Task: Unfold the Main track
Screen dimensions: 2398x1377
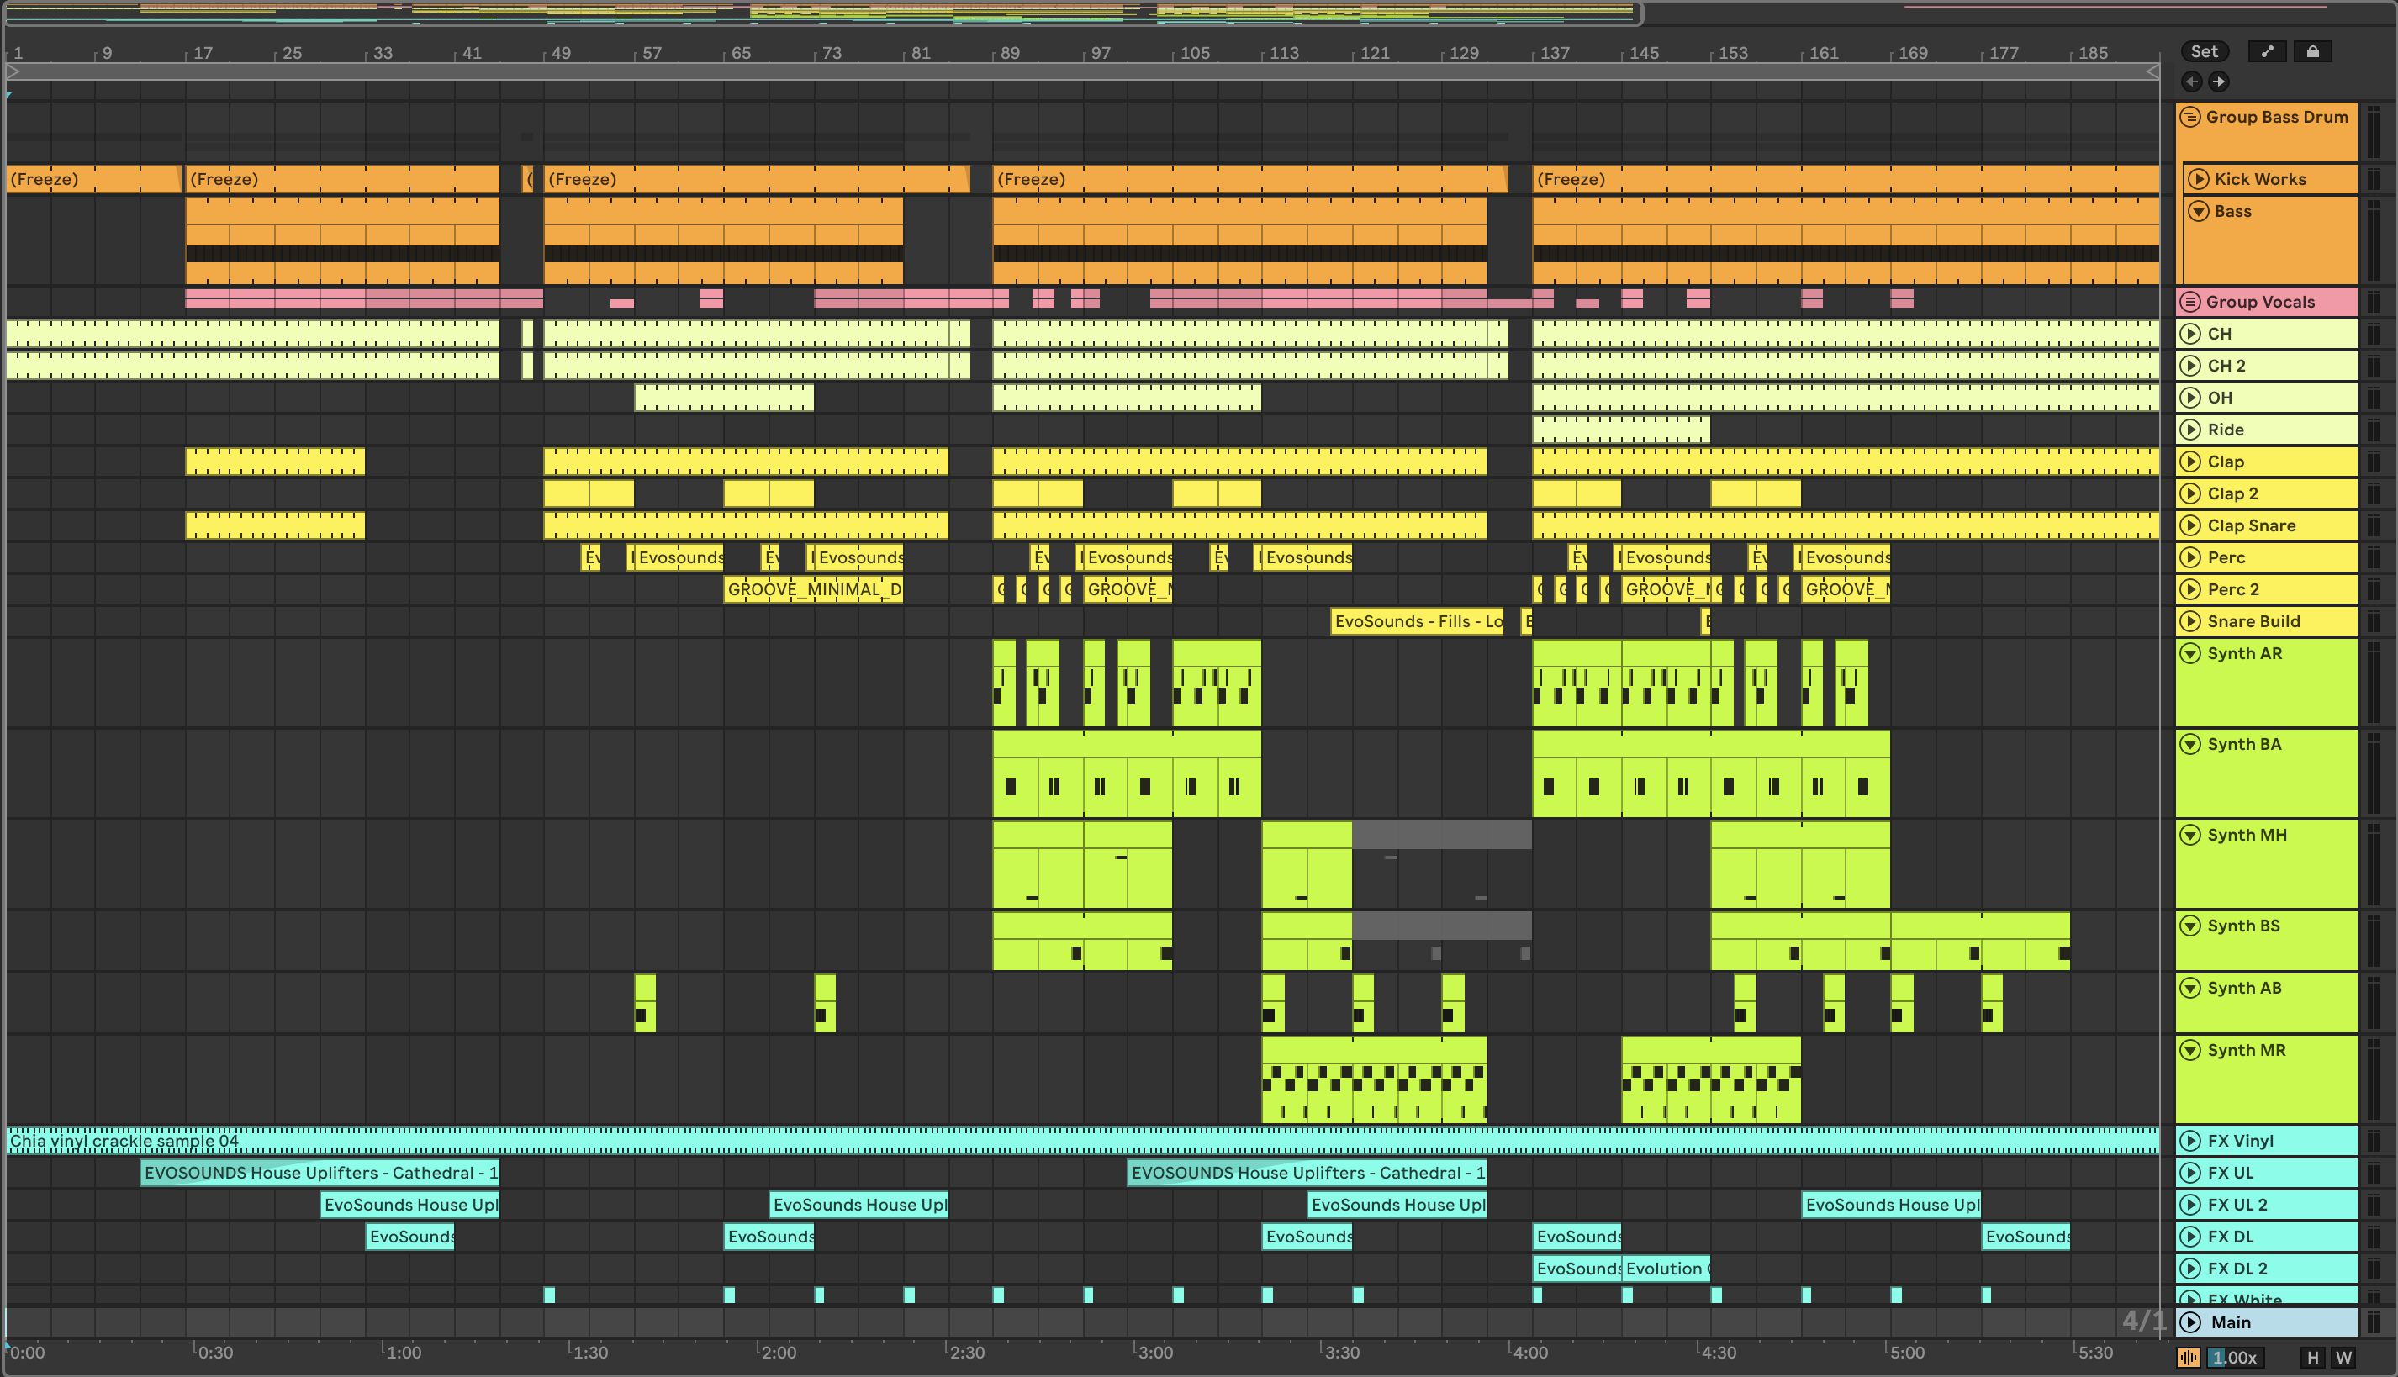Action: pyautogui.click(x=2191, y=1323)
